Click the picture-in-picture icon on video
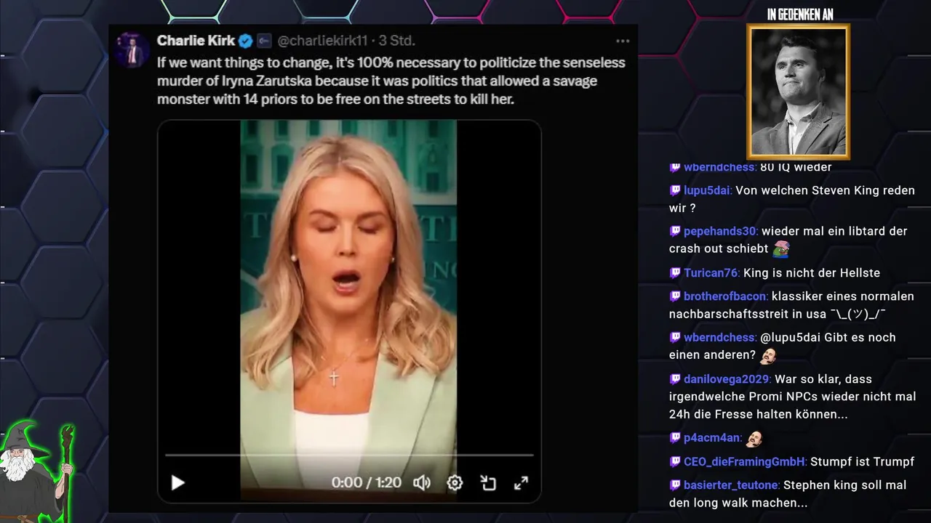The height and width of the screenshot is (523, 931). [488, 482]
